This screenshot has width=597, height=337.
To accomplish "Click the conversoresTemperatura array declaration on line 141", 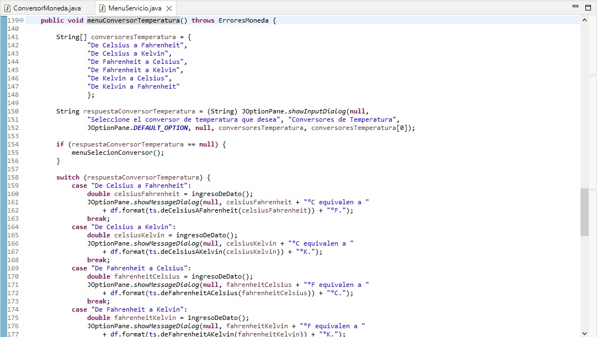I will [134, 37].
